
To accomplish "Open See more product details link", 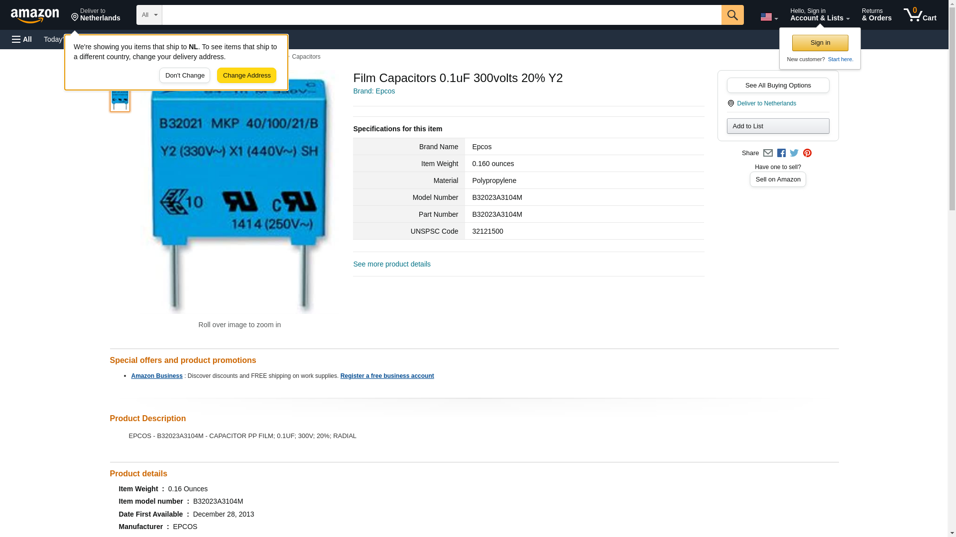I will (x=391, y=264).
